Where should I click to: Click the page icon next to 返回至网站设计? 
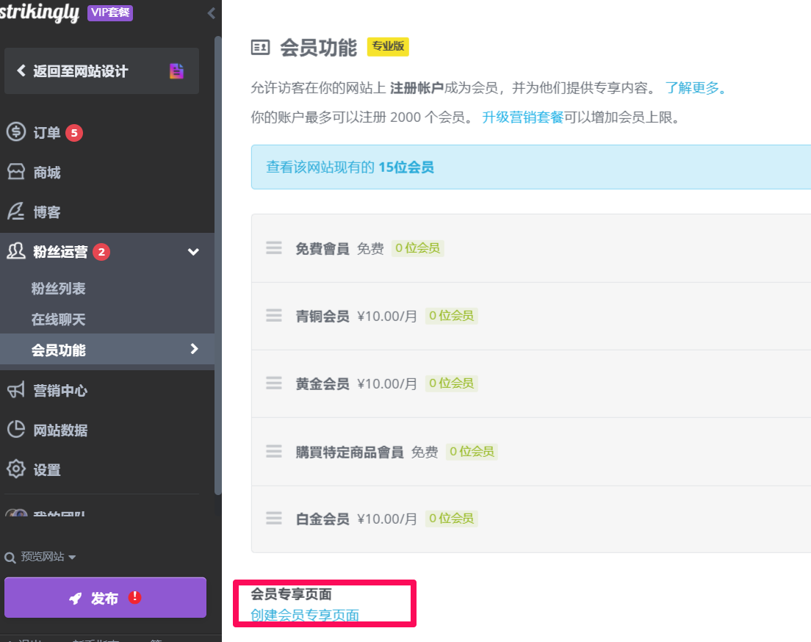tap(176, 71)
